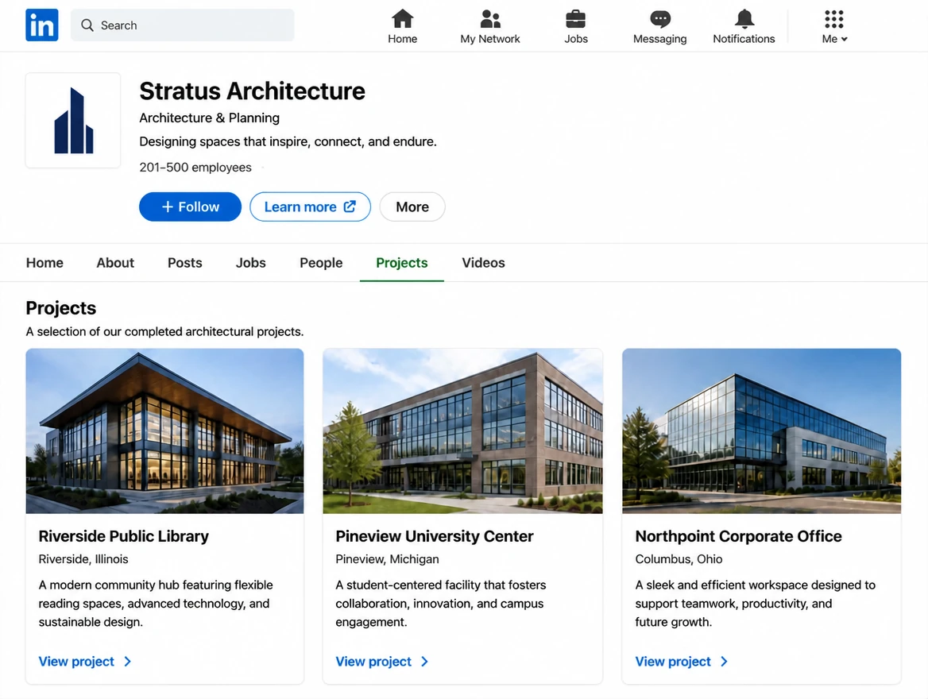This screenshot has height=699, width=928.
Task: Switch to the company Home tab
Action: pyautogui.click(x=44, y=263)
